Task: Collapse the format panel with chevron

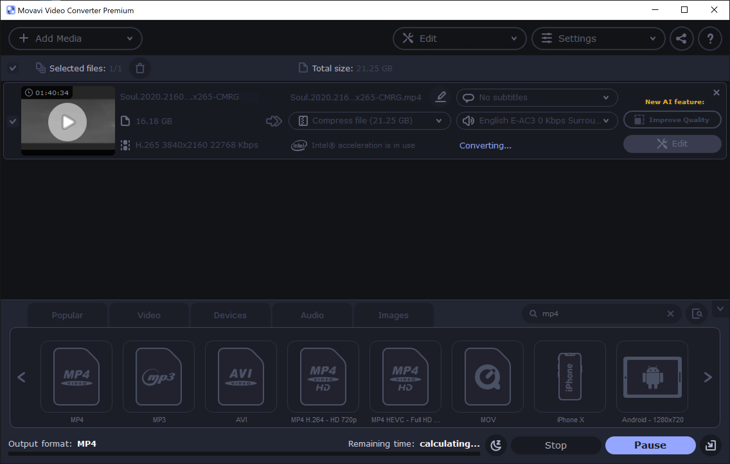Action: coord(720,309)
